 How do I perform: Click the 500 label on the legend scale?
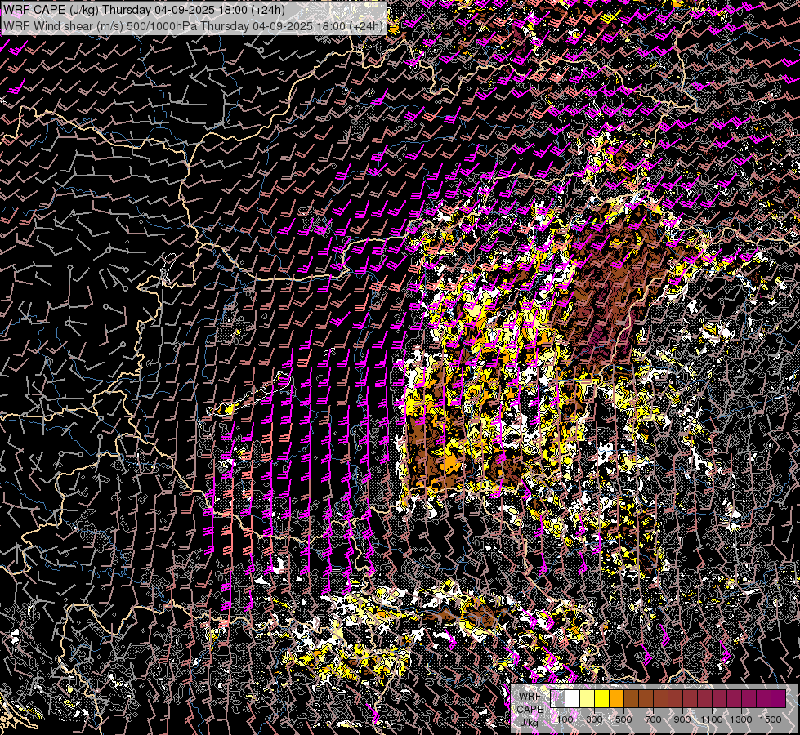click(x=624, y=719)
